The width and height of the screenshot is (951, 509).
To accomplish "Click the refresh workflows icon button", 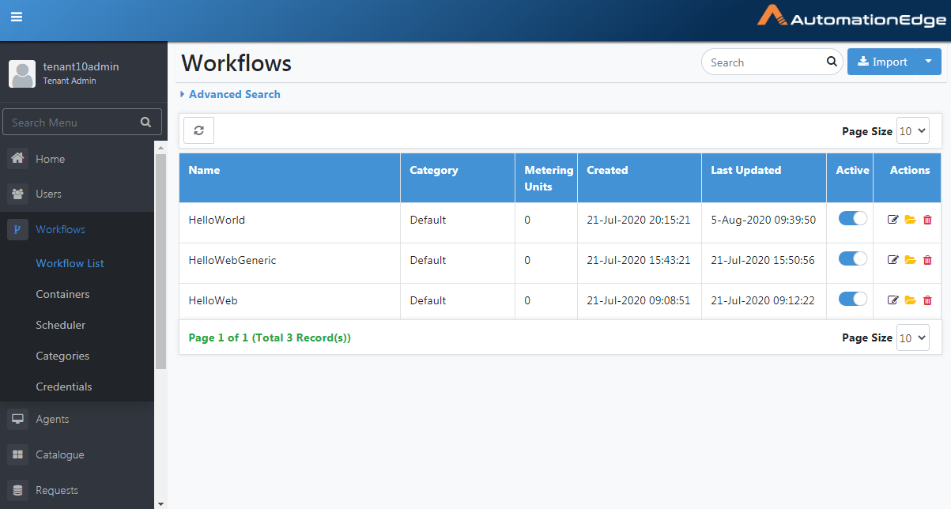I will [198, 130].
